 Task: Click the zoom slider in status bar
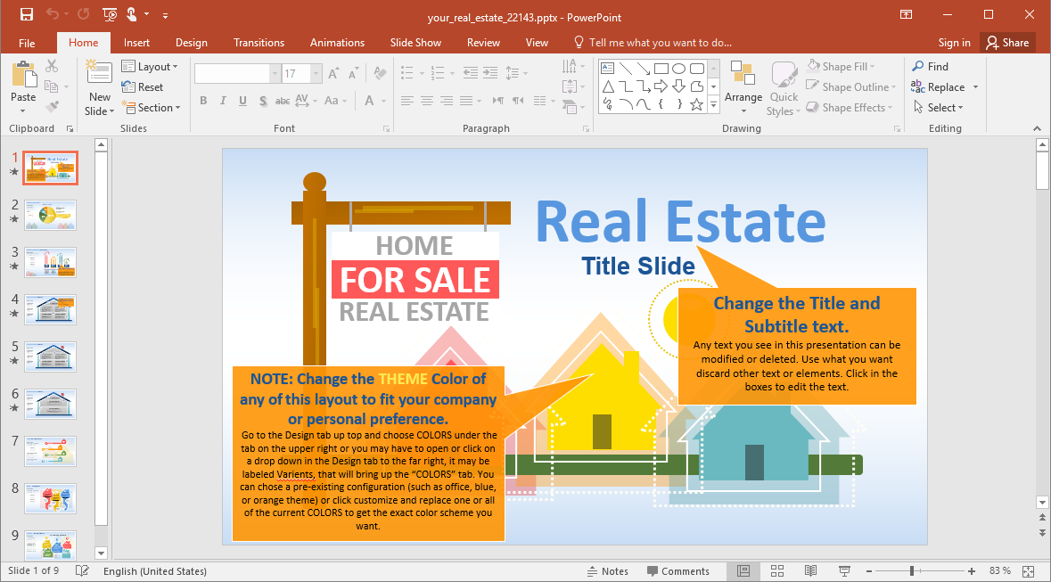coord(911,571)
